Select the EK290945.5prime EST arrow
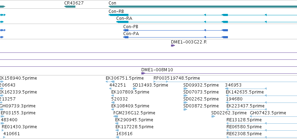 [x=117, y=123]
